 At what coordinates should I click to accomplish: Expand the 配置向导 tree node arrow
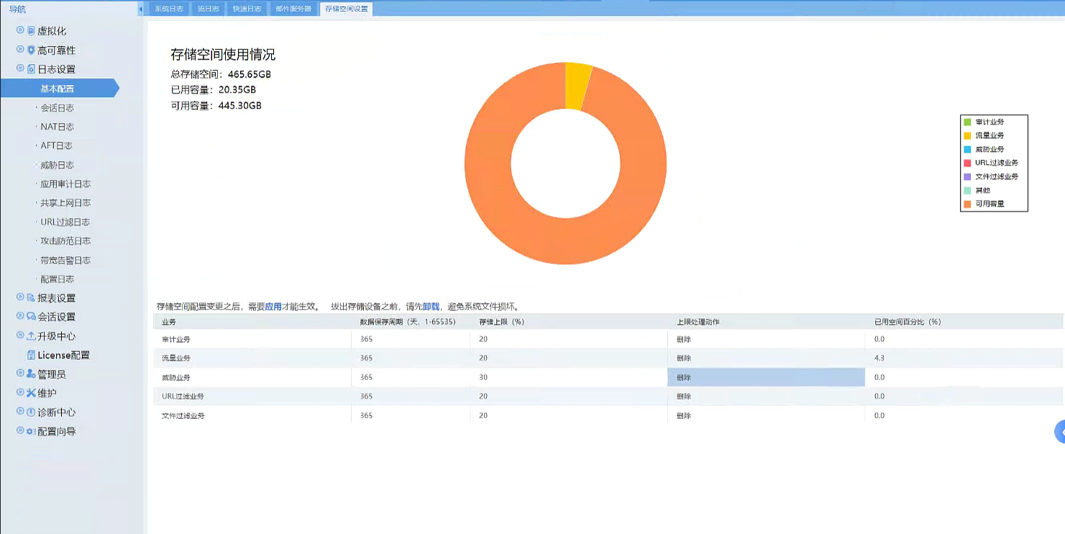click(20, 430)
